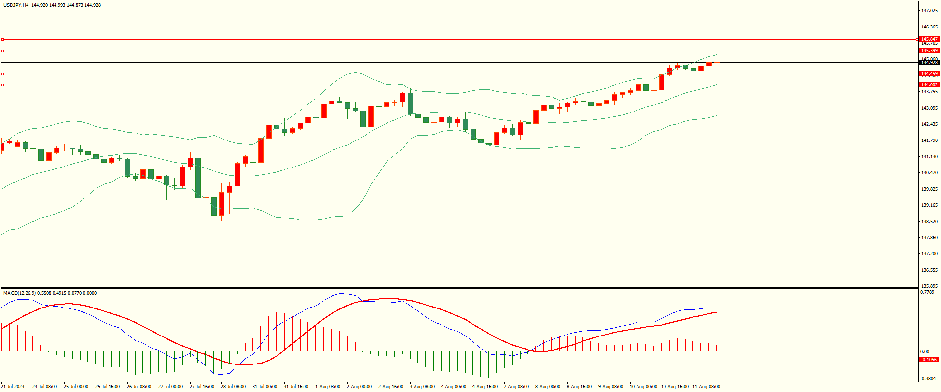Click the 143.095 price axis label

tap(930, 108)
